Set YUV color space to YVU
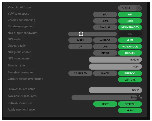This screenshot has width=152, height=121. tap(105, 15)
